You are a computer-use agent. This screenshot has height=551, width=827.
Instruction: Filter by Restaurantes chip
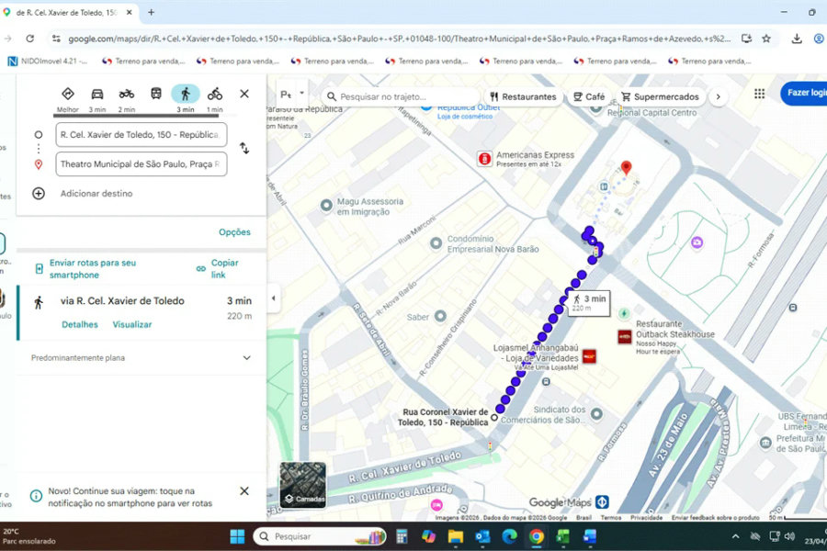point(523,96)
